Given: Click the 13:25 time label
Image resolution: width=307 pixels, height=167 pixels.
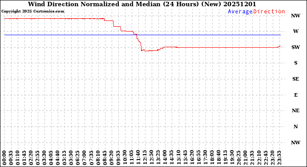Looking at the screenshot, I should coord(158,158).
